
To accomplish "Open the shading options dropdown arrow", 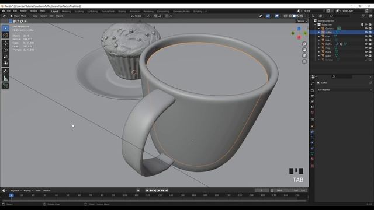I will (305, 16).
